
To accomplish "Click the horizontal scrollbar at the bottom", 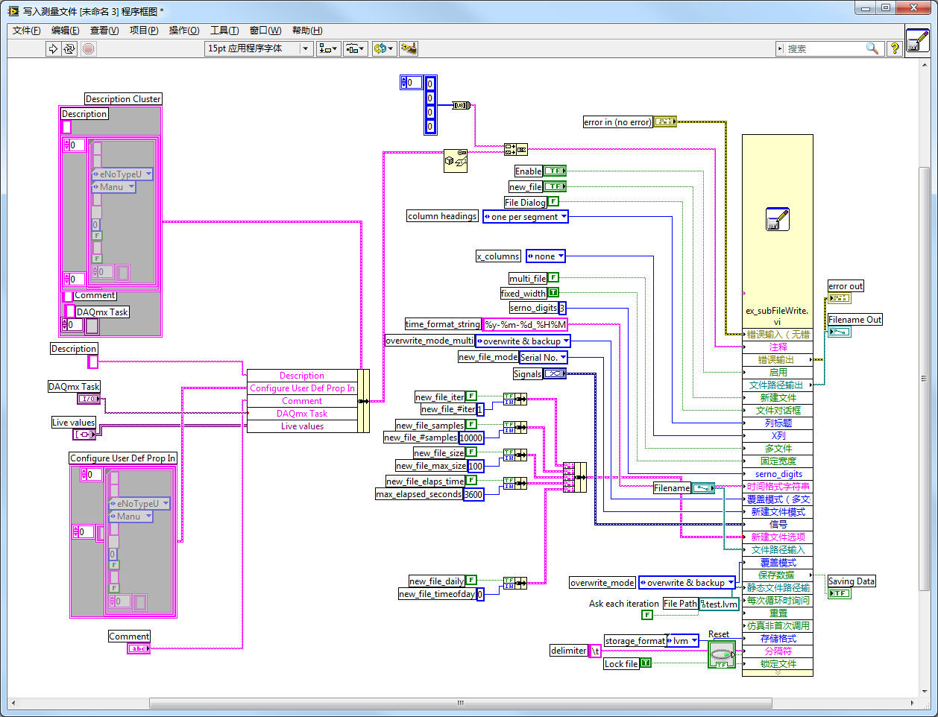I will click(x=459, y=703).
